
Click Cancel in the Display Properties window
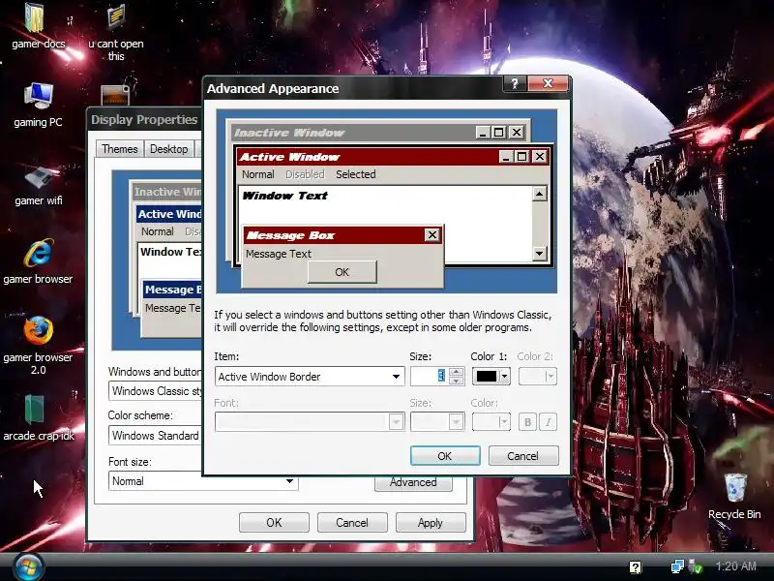tap(352, 523)
